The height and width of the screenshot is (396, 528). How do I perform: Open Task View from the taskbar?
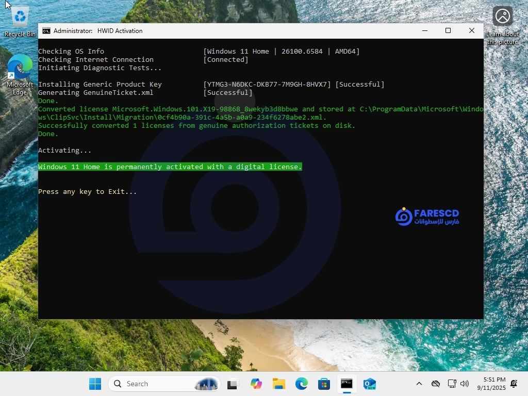coord(233,384)
